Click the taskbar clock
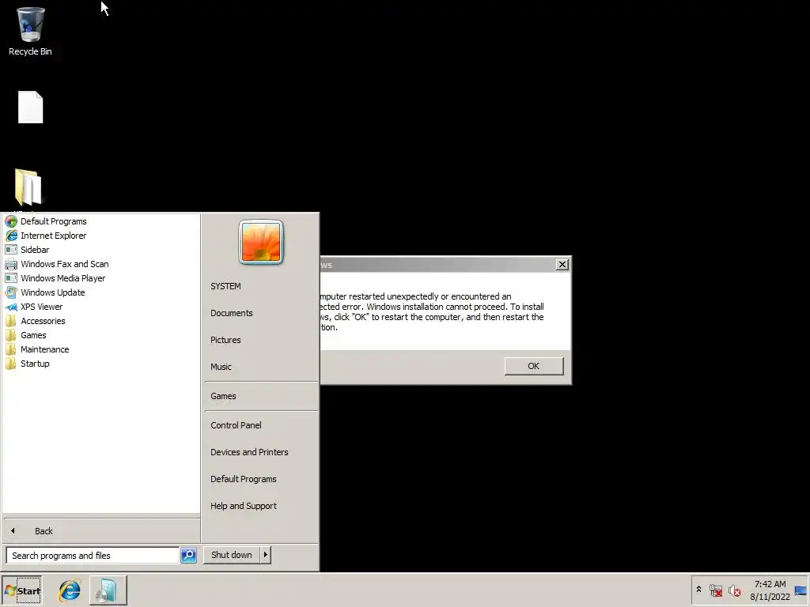 coord(770,590)
